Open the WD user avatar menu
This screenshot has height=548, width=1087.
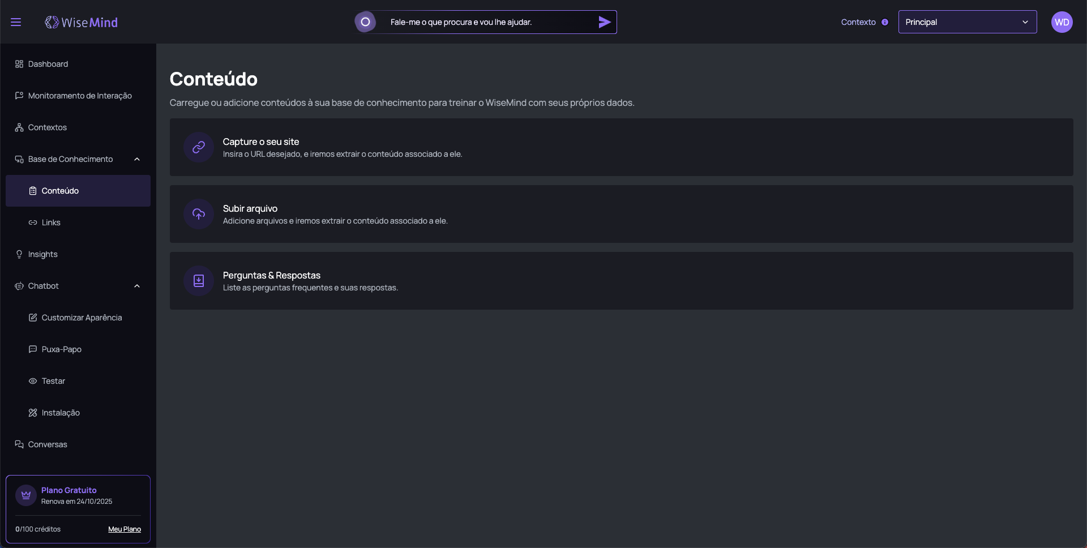click(1062, 22)
